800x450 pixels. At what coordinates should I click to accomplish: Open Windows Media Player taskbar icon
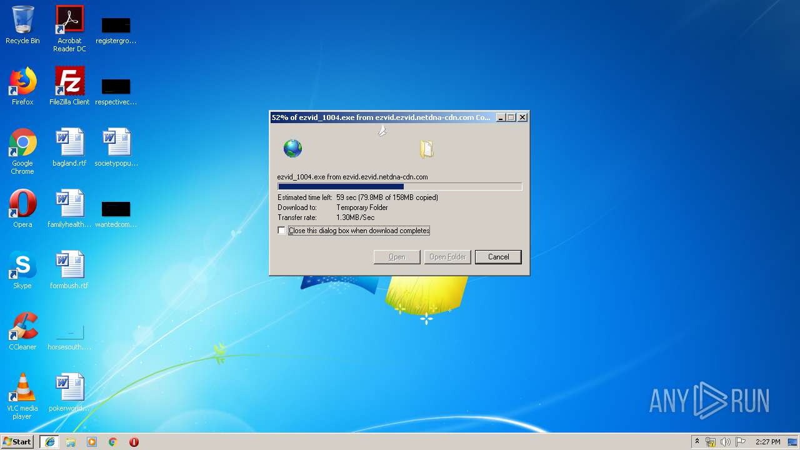(x=92, y=442)
